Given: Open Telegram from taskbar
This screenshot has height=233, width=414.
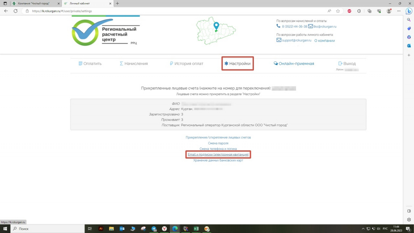Looking at the screenshot, I should click(x=154, y=229).
